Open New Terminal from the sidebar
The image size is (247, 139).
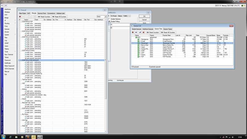[x=9, y=55]
